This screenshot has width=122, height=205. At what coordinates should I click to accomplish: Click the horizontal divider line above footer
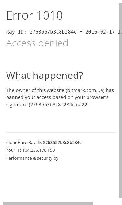click(x=61, y=132)
